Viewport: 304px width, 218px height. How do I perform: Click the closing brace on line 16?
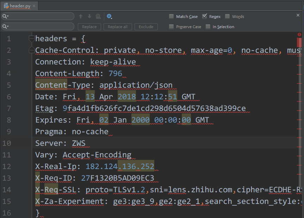(38, 213)
